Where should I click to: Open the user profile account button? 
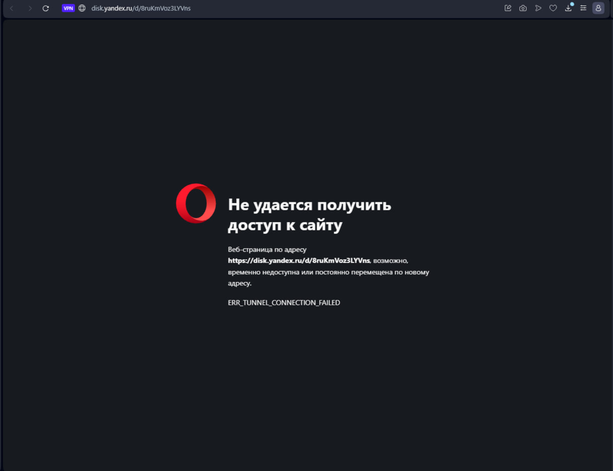coord(598,8)
